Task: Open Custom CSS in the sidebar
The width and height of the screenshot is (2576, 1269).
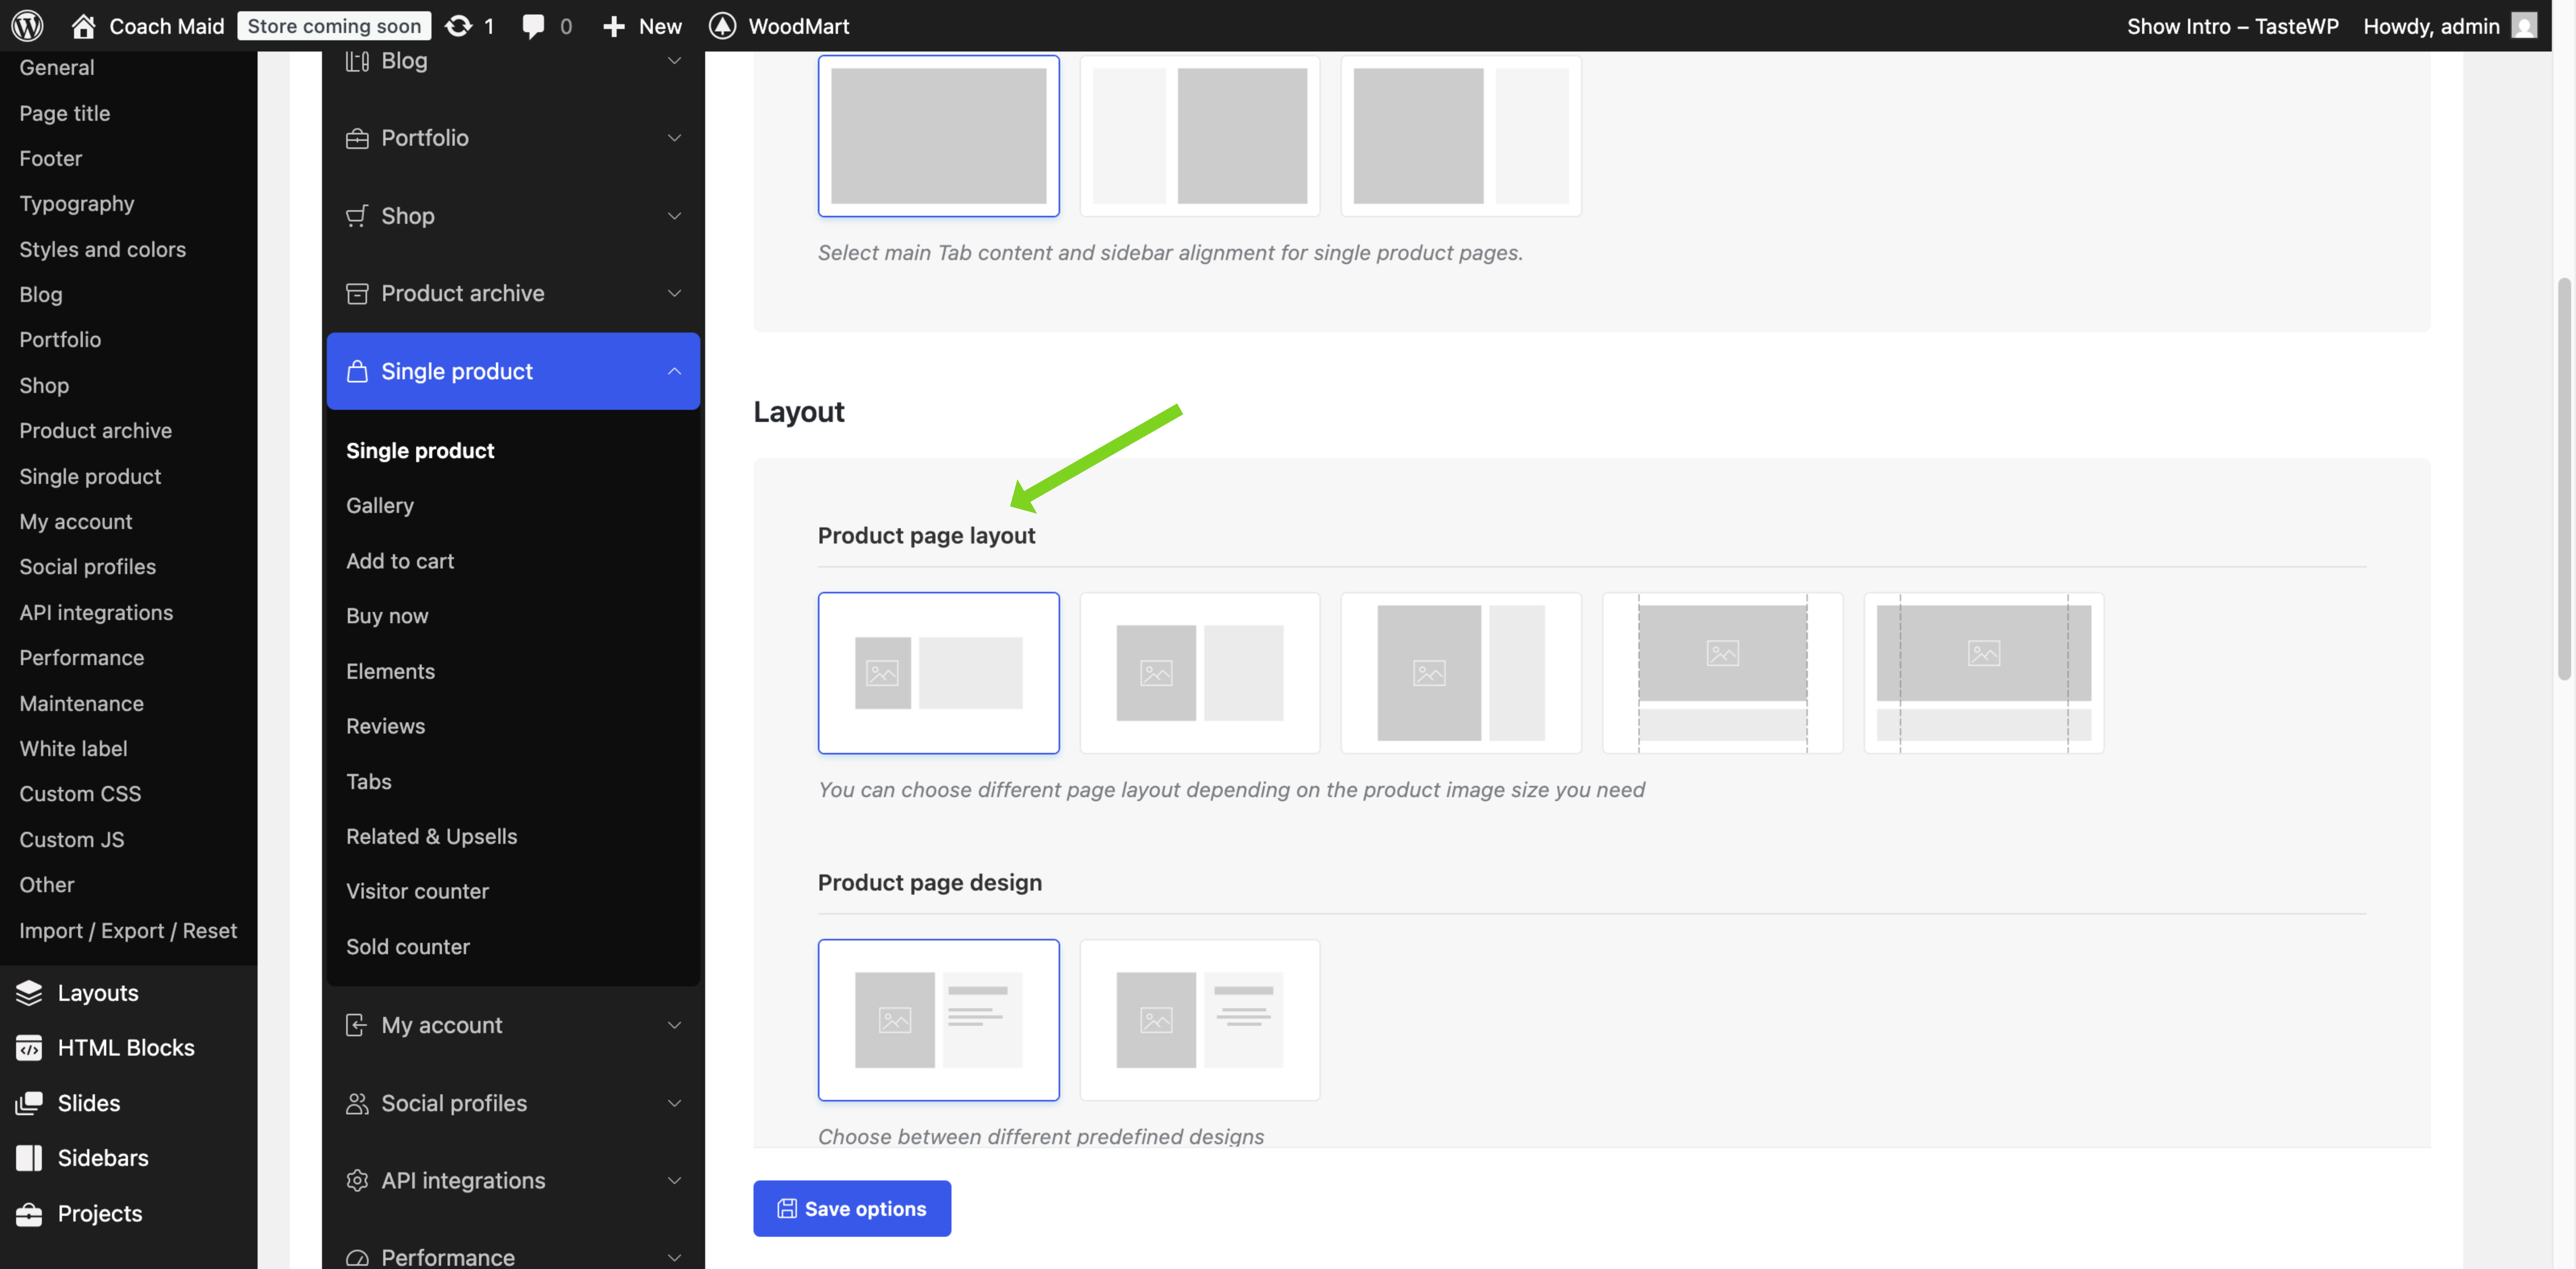Action: pyautogui.click(x=80, y=793)
